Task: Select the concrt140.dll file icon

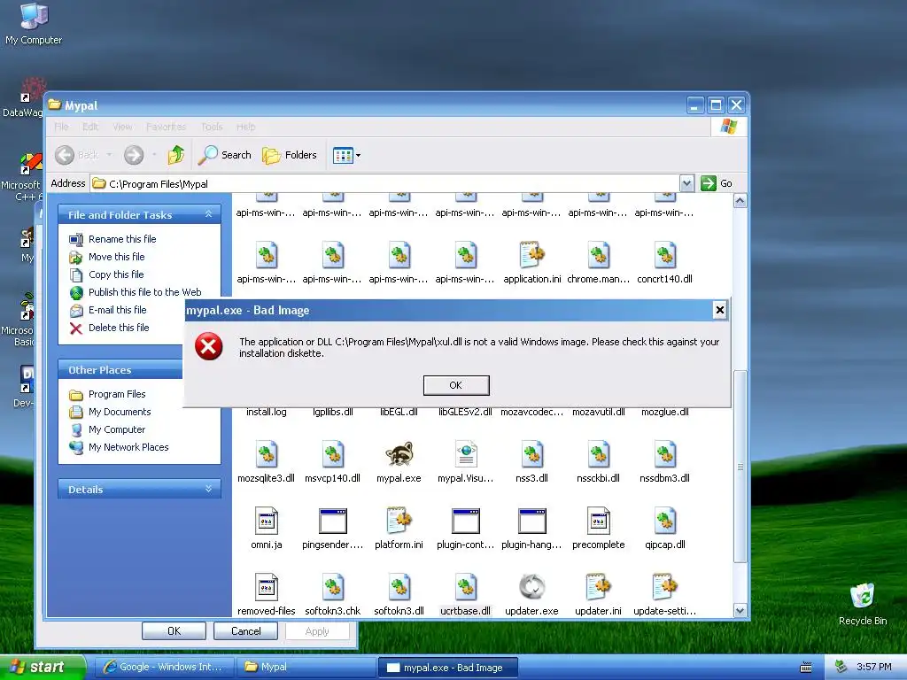Action: pos(664,255)
